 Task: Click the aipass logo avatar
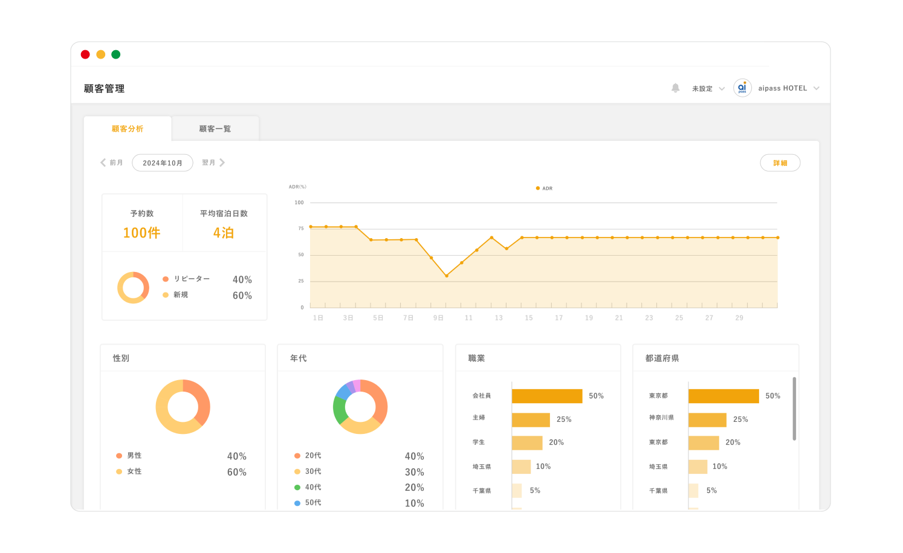click(x=742, y=88)
